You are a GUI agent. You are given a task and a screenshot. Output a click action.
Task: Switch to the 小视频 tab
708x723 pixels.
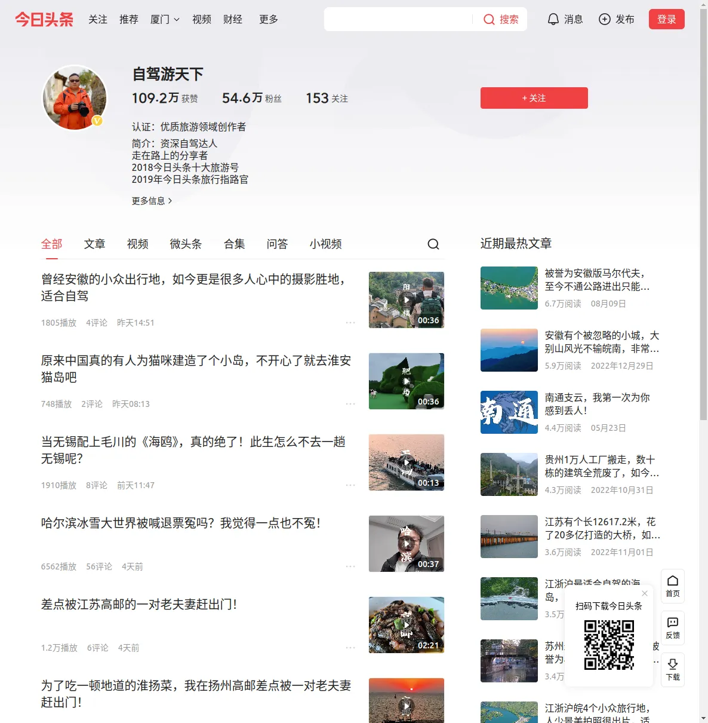[x=326, y=244]
